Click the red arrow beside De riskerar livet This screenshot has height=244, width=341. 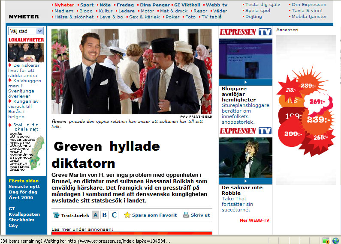pyautogui.click(x=10, y=65)
